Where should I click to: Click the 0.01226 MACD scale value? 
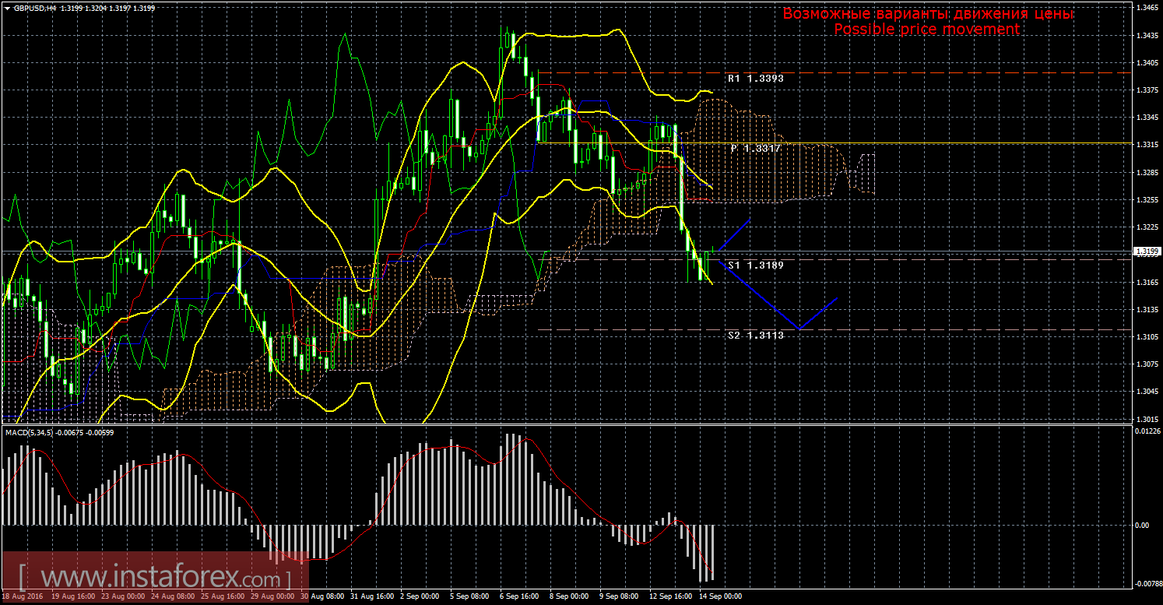click(x=1147, y=431)
